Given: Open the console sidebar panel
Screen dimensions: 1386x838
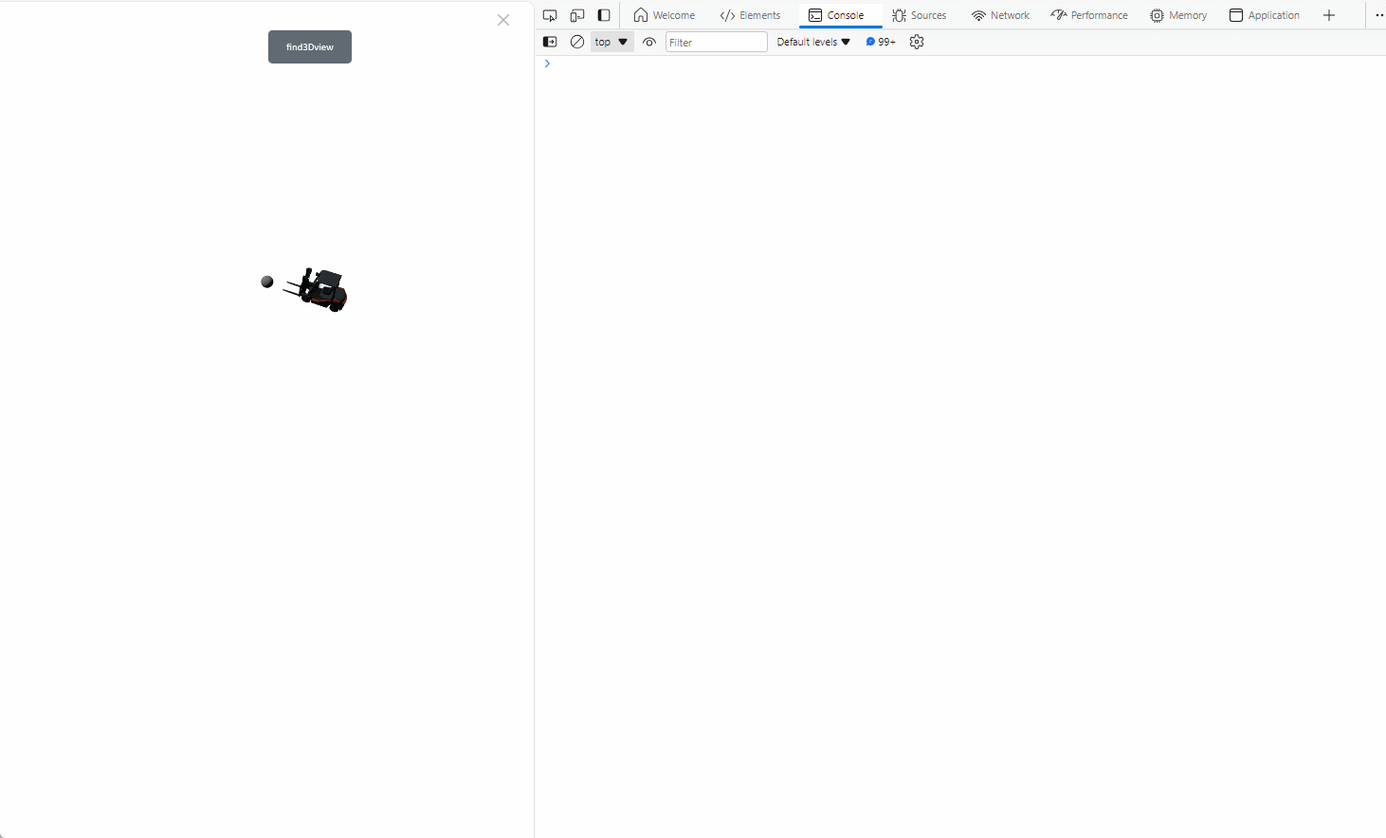Looking at the screenshot, I should tap(550, 42).
